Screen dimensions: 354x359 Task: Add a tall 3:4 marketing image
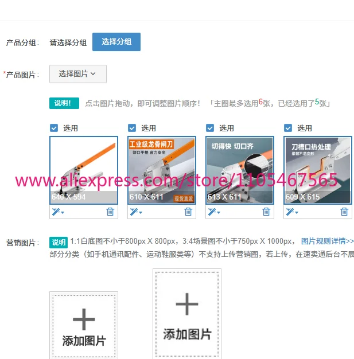pyautogui.click(x=187, y=314)
